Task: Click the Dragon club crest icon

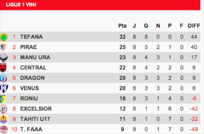Action: click(3, 78)
